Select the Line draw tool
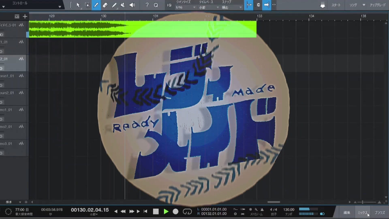 pos(114,5)
